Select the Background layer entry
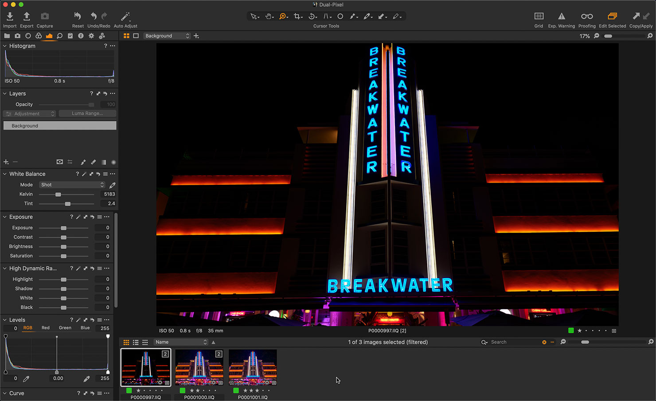Viewport: 656px width, 401px height. (x=60, y=126)
